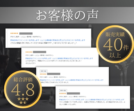Click the five-star rating on the オススメです review
This screenshot has width=134, height=111.
[x=29, y=52]
